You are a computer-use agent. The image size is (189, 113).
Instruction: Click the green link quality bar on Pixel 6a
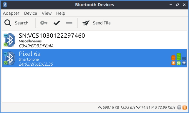click(179, 56)
